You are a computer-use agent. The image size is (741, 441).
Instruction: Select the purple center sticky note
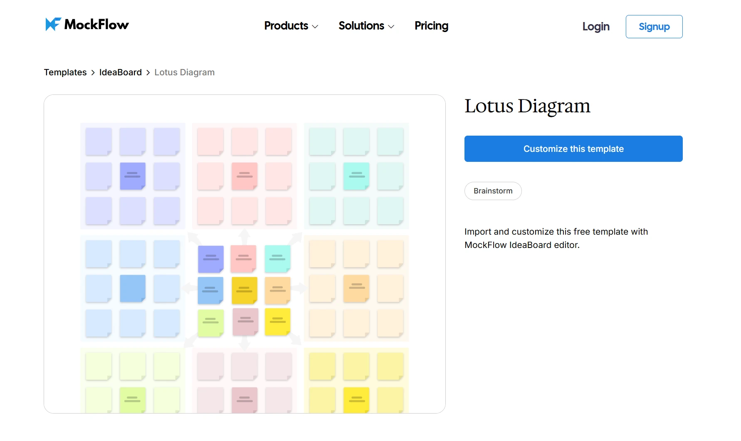210,259
